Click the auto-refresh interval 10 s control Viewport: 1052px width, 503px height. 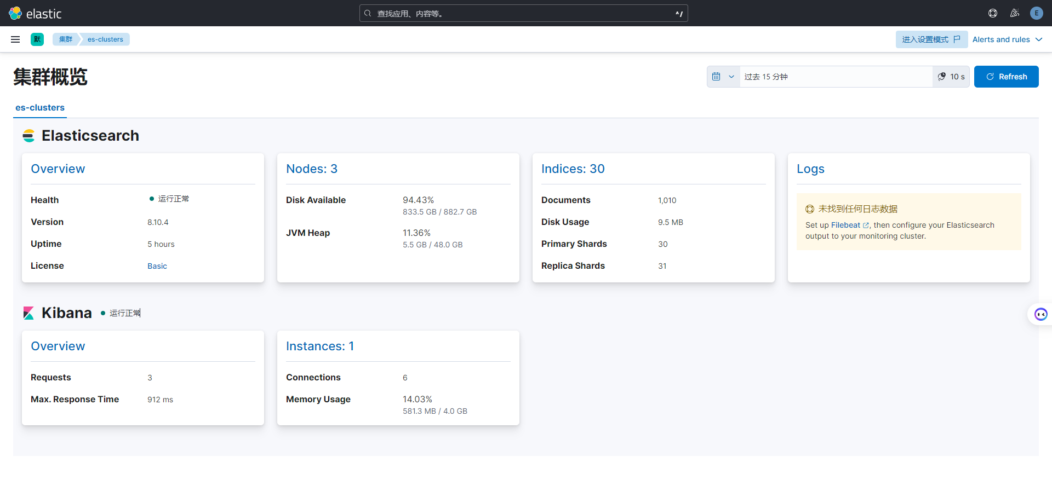pyautogui.click(x=951, y=77)
